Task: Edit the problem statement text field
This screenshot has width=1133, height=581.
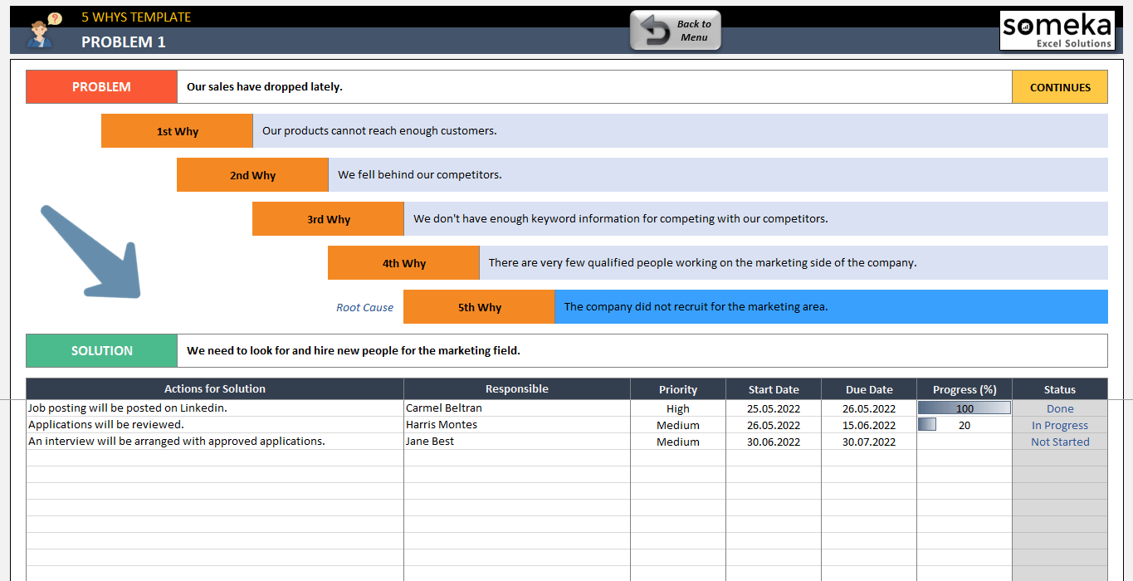Action: coord(593,87)
